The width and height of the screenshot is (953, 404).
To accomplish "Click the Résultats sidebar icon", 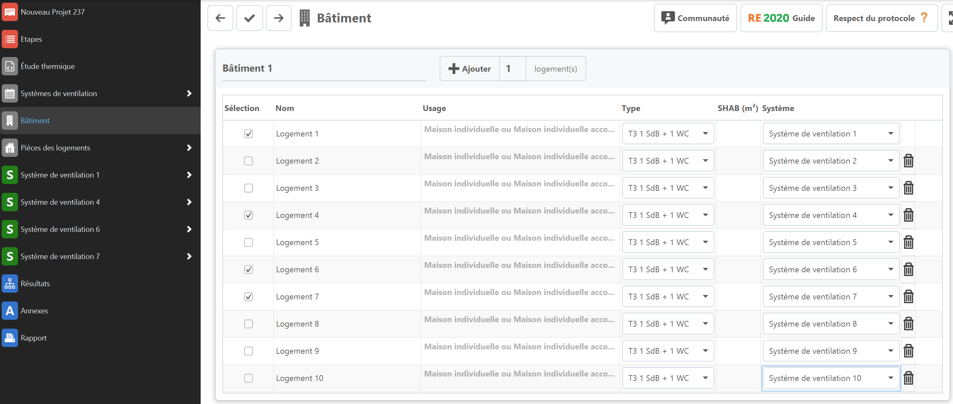I will click(10, 283).
